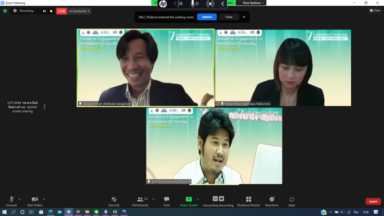Click the HP logo on the audio overlay
Image resolution: width=384 pixels, height=216 pixels.
(x=163, y=4)
